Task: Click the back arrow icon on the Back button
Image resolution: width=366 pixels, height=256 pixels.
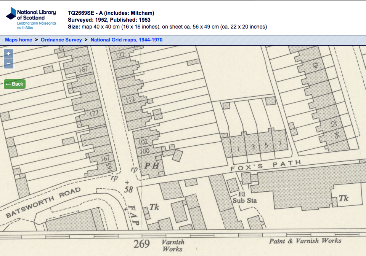Action: pyautogui.click(x=9, y=84)
